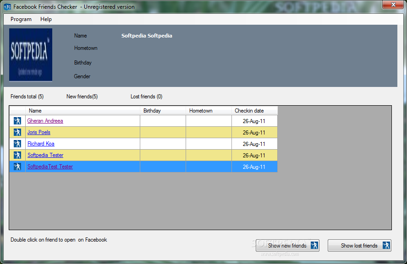Open the Gheran Andreea link
Screen dimensions: 407x264
click(45, 121)
